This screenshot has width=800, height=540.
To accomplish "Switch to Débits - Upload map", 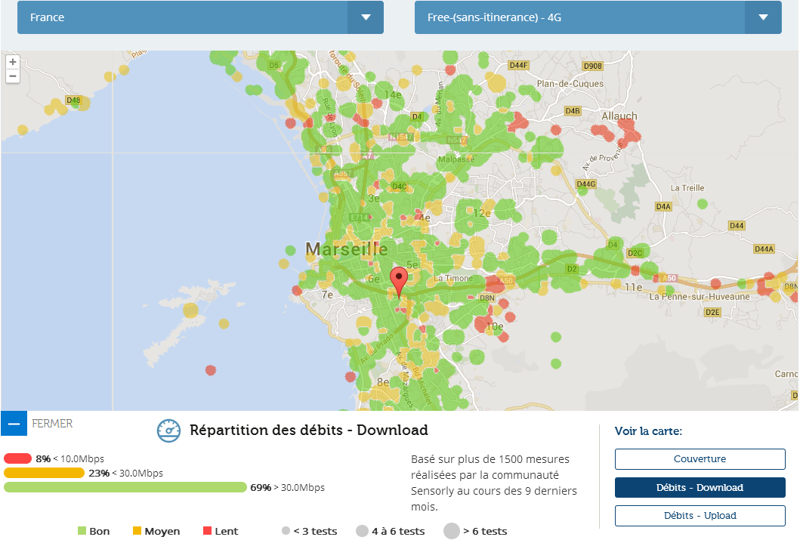I will pos(700,516).
